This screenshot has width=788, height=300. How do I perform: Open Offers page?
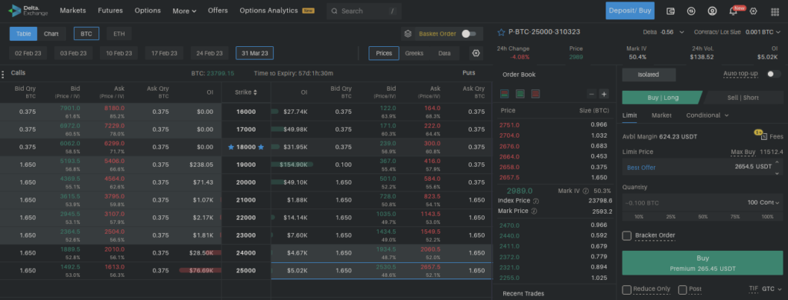(218, 11)
